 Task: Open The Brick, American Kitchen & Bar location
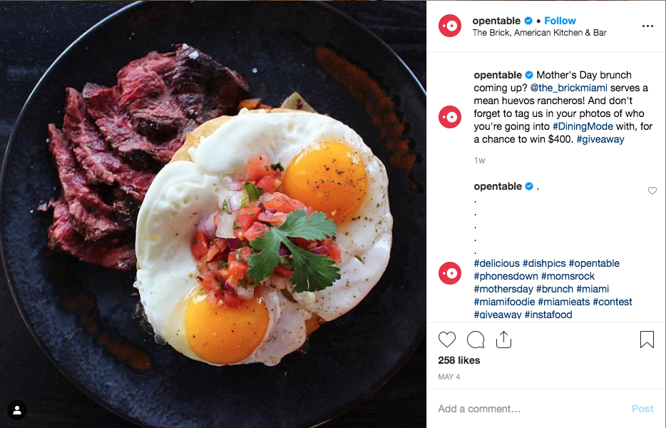point(539,33)
